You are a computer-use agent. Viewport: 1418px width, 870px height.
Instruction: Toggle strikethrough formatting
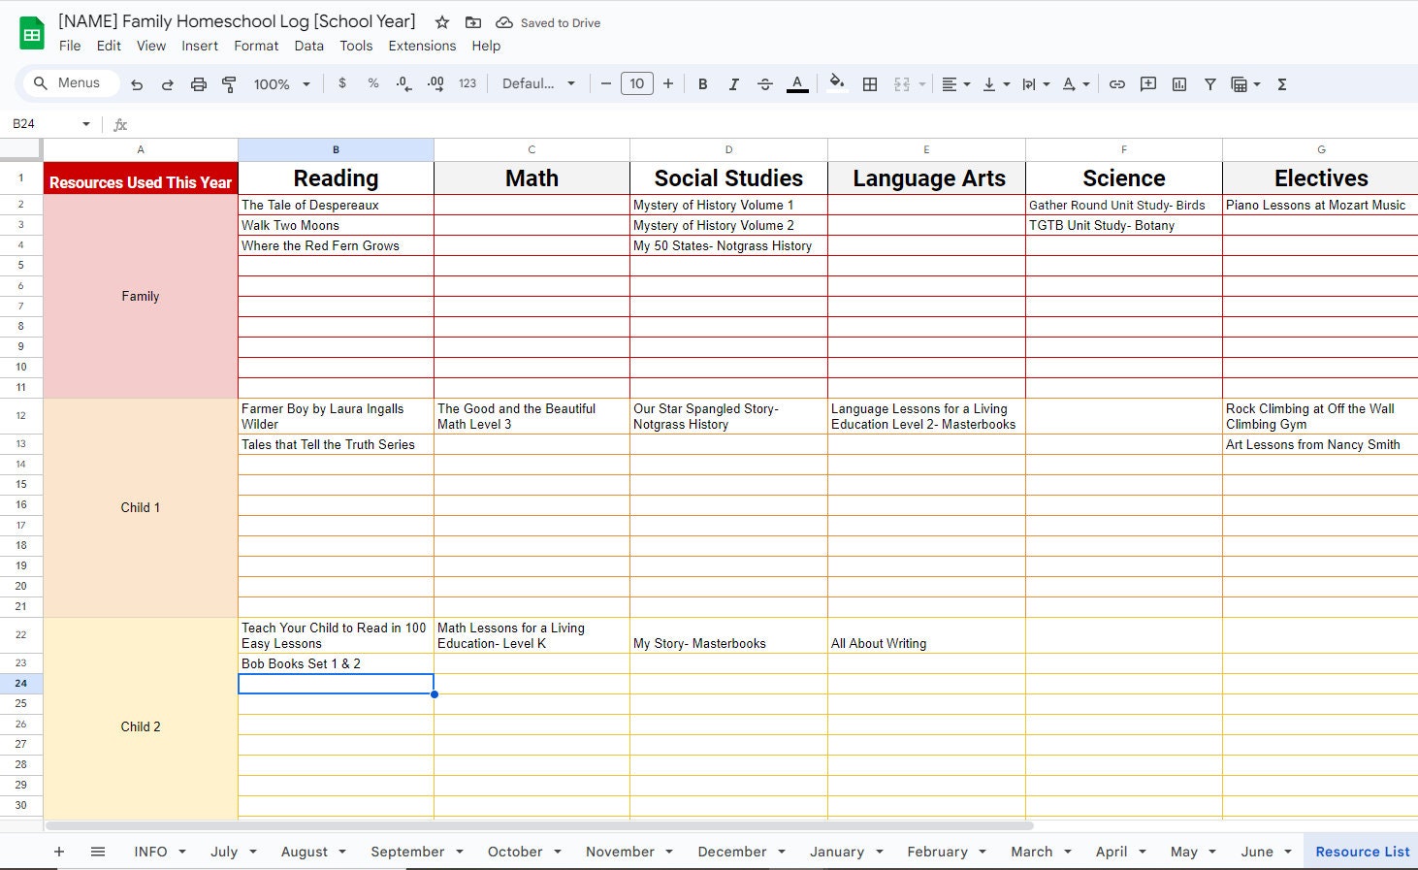(765, 84)
